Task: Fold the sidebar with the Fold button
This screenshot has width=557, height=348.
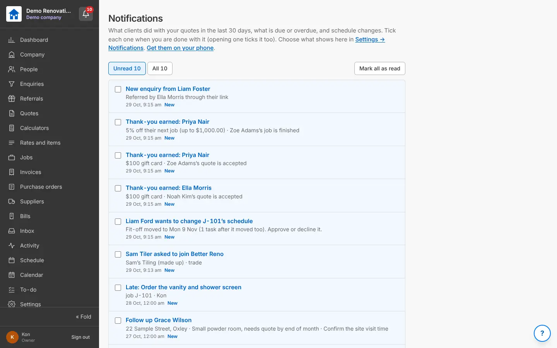Action: tap(84, 317)
